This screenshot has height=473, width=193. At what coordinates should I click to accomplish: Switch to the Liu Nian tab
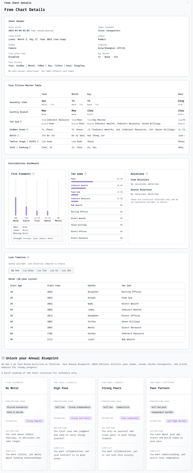coord(28,270)
